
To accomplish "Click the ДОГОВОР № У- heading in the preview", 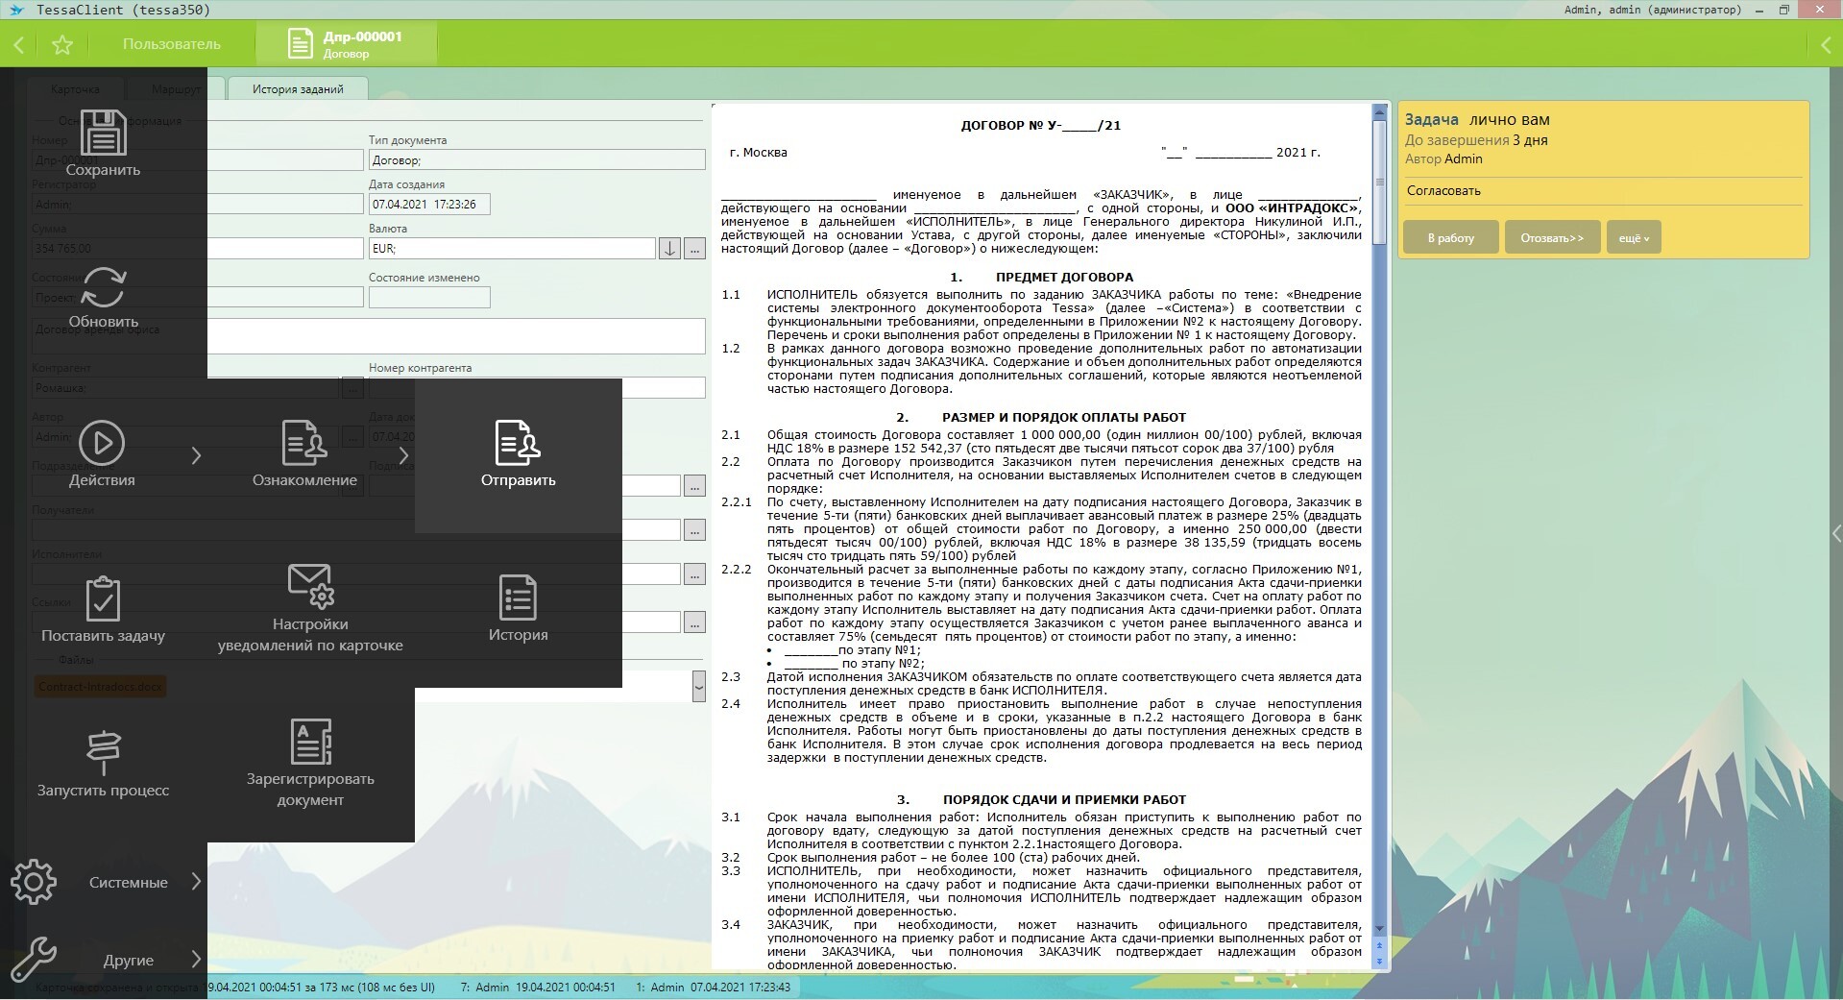I will 1040,125.
